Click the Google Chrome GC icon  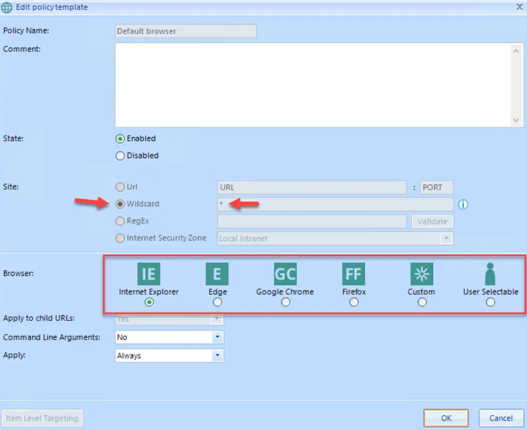[285, 274]
